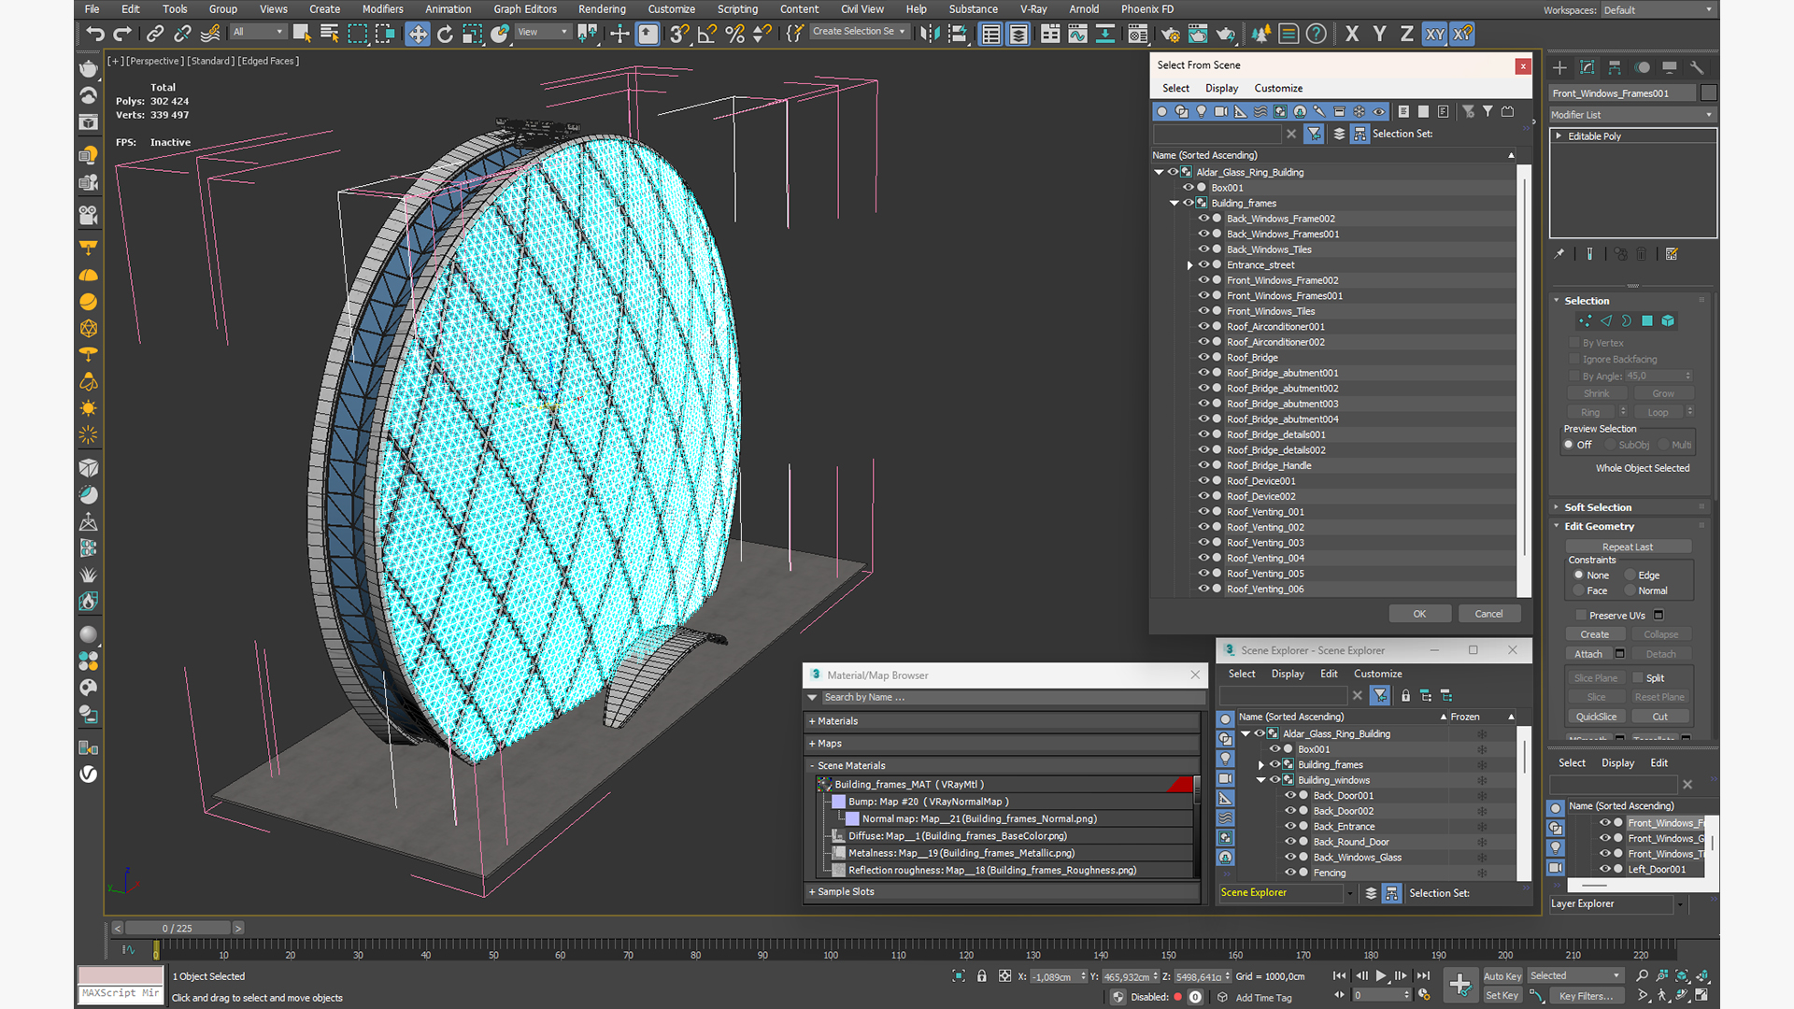Hide Roof_Bridge in Select From Scene list
This screenshot has height=1009, width=1794.
pos(1203,358)
